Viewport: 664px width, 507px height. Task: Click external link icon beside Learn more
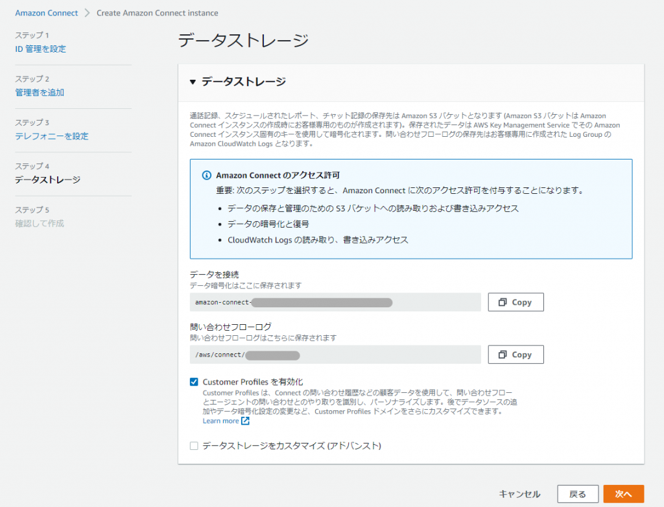point(245,421)
